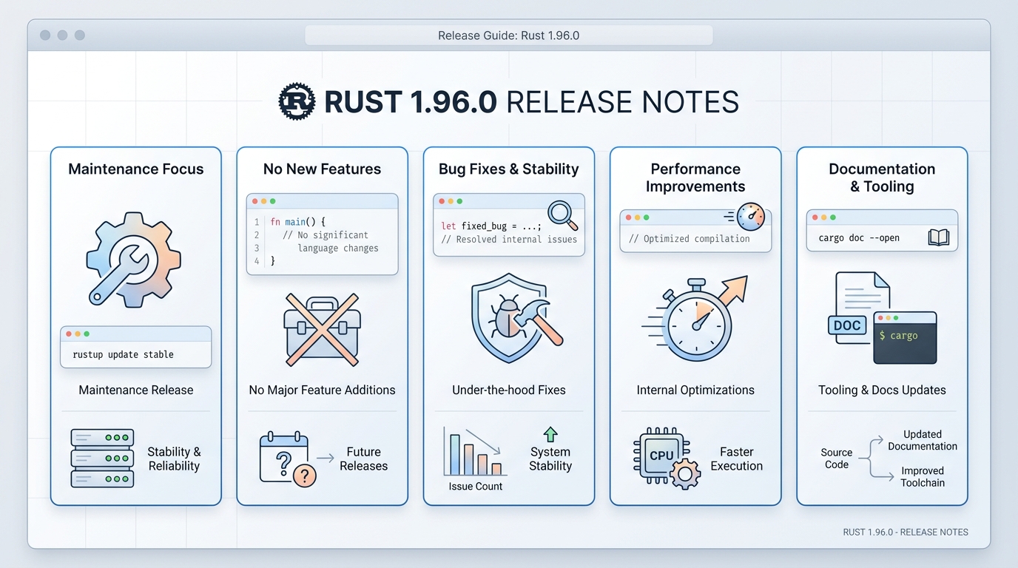Click the 'Performance Improvements' card heading
1018x568 pixels.
(695, 177)
